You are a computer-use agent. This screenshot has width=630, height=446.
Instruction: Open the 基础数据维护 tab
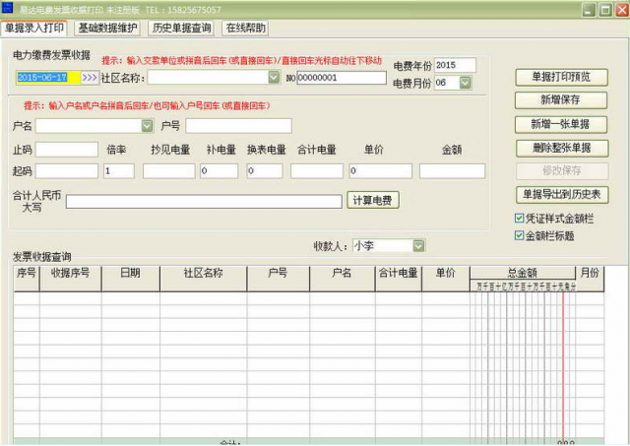(107, 29)
